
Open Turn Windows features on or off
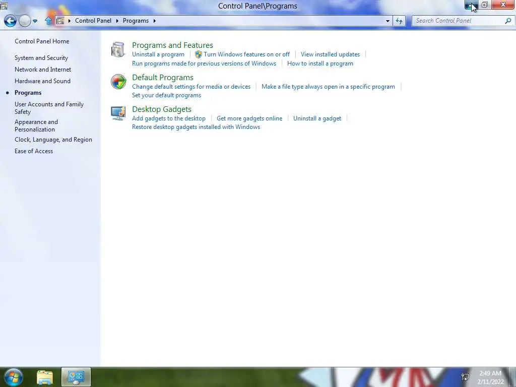[246, 54]
